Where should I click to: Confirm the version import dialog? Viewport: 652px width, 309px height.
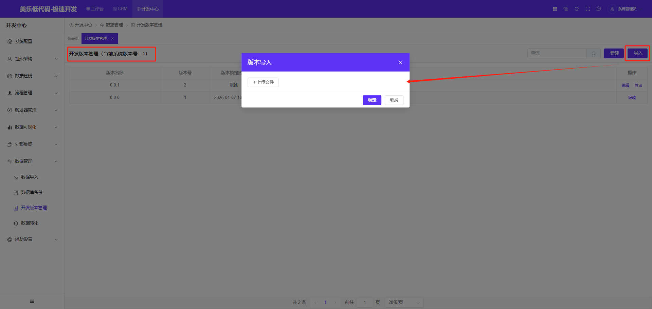point(372,100)
